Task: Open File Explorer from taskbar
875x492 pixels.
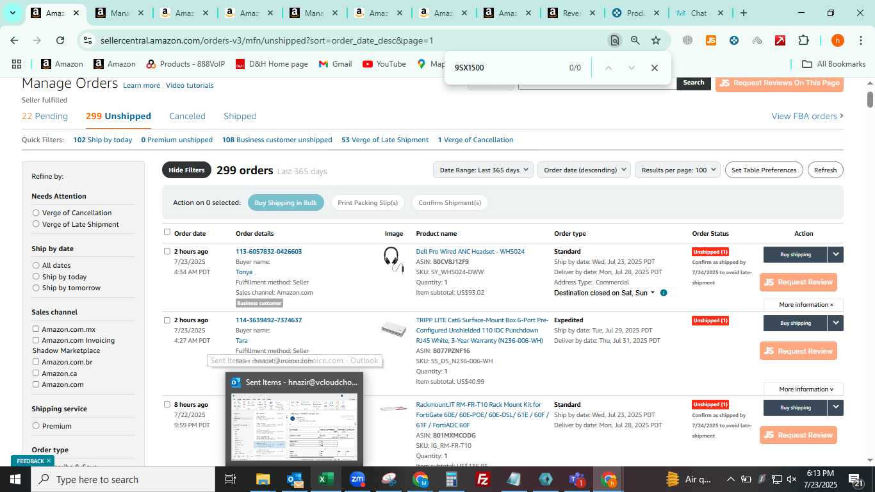Action: point(263,479)
